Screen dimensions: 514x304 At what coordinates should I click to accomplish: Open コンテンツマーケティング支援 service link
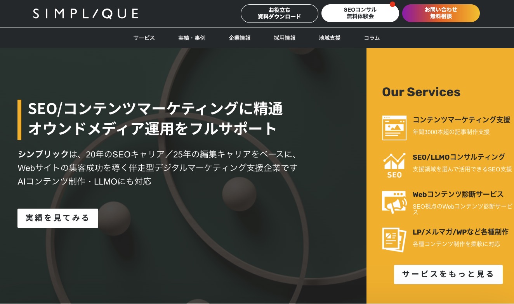[461, 120]
